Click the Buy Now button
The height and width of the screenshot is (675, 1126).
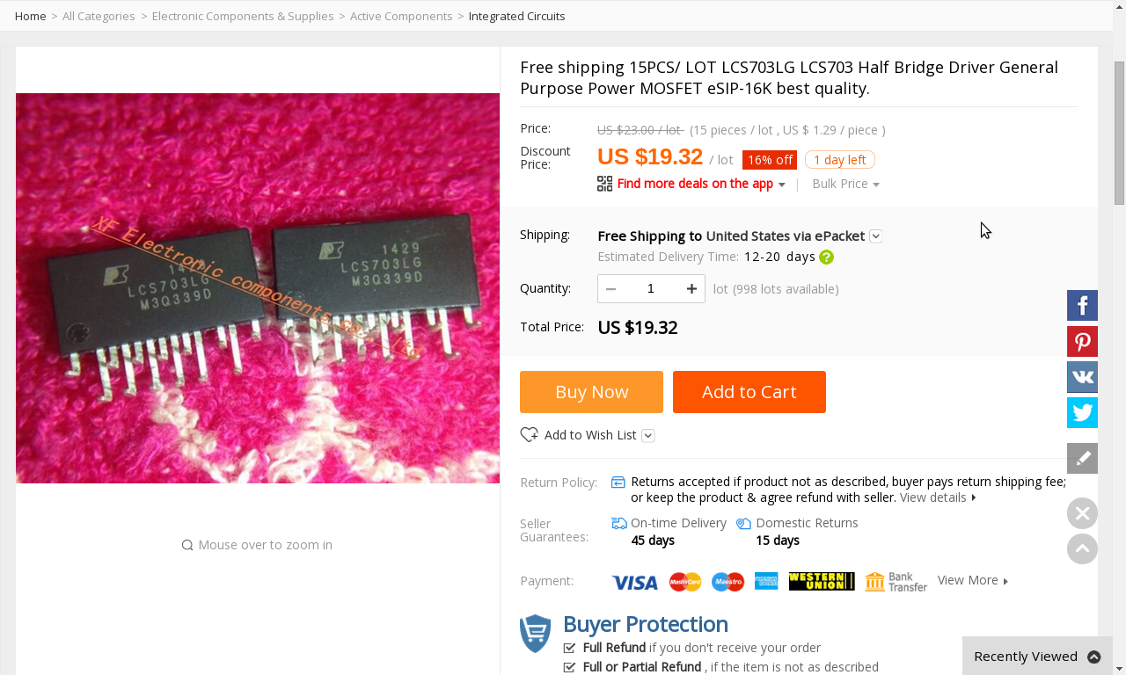pyautogui.click(x=591, y=392)
